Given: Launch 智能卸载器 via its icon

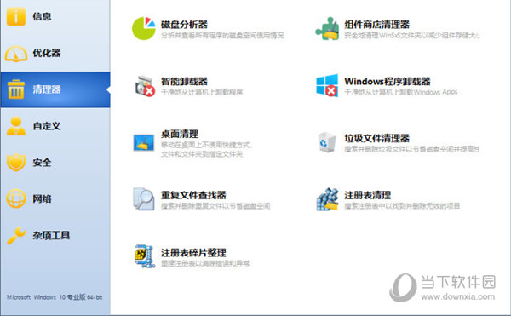Looking at the screenshot, I should tap(145, 86).
